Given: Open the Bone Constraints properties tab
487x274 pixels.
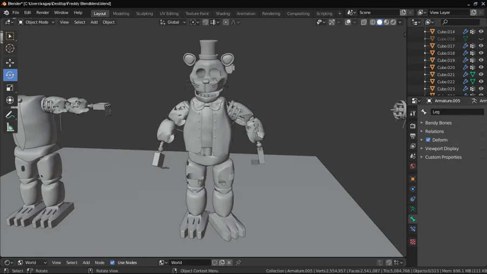Looking at the screenshot, I should point(413,229).
